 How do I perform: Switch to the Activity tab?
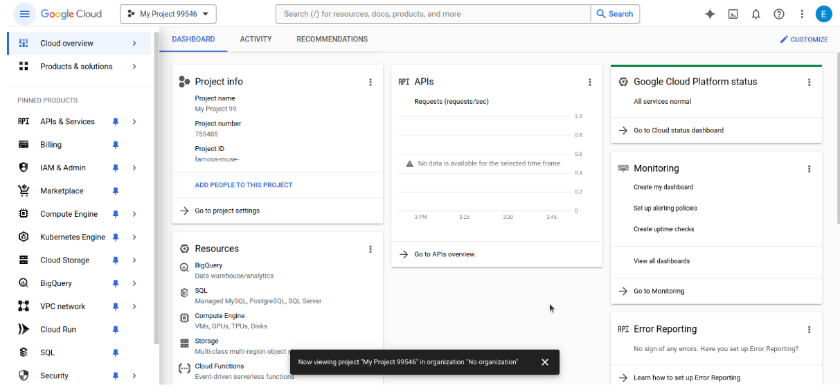pos(256,39)
